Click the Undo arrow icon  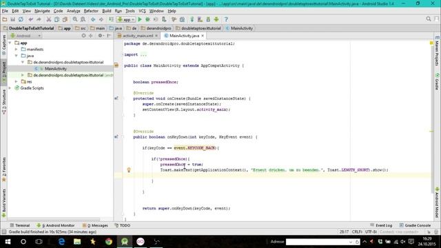coord(30,19)
